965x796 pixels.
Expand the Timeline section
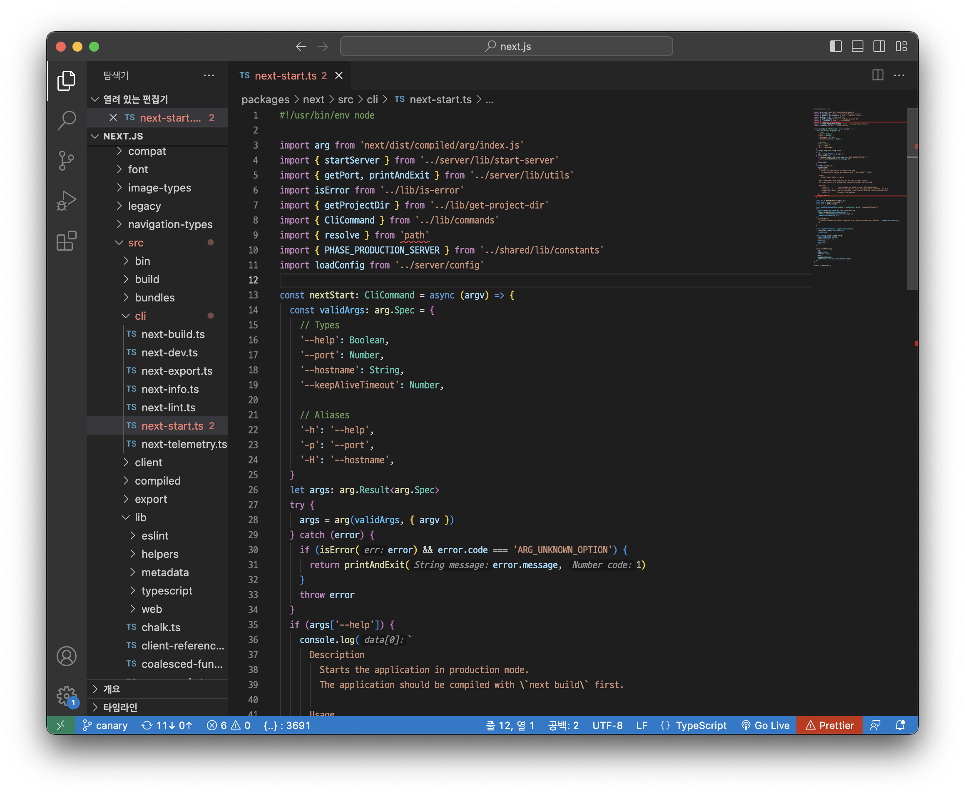[x=157, y=707]
